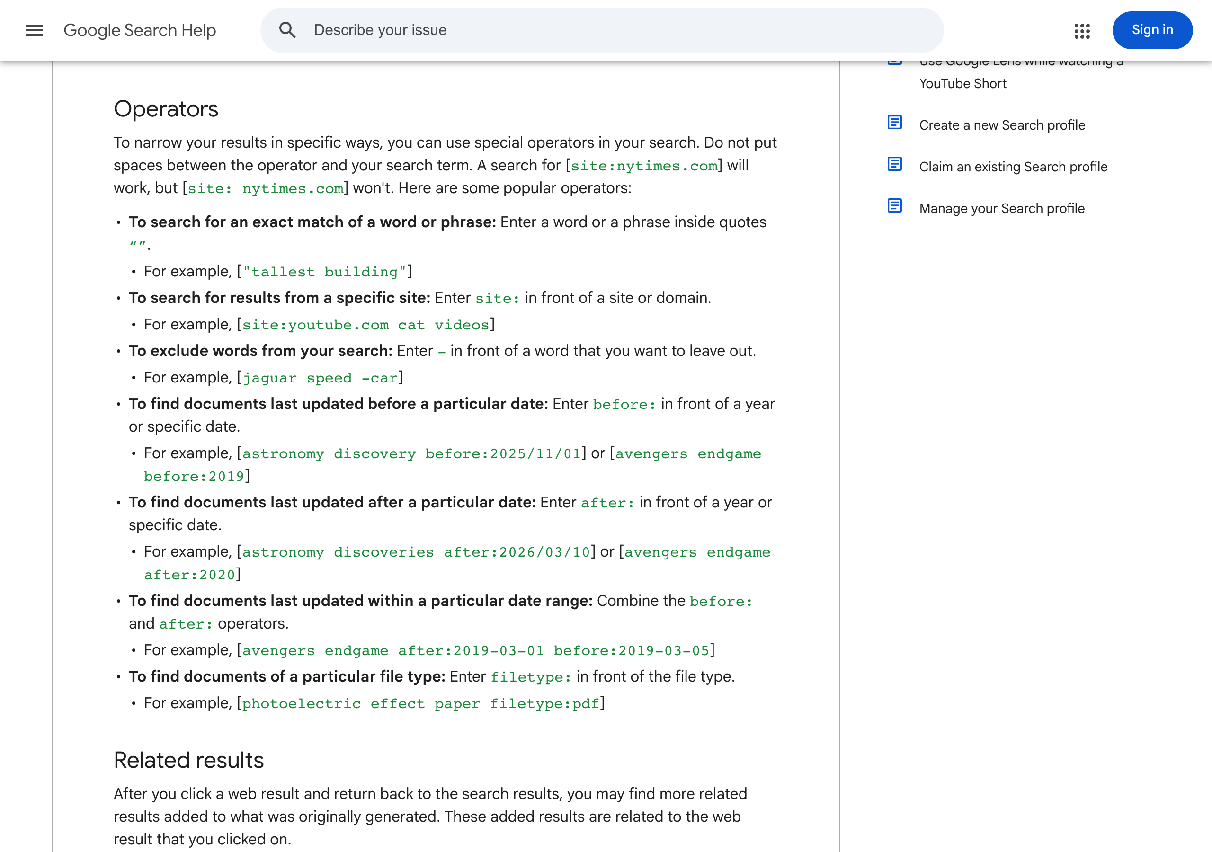Click 'To exclude words from your search' text
Image resolution: width=1212 pixels, height=852 pixels.
point(261,351)
